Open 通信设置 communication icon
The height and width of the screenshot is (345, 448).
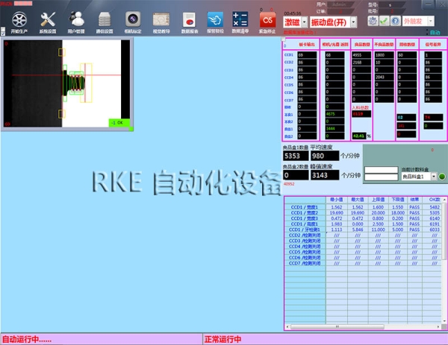pos(105,19)
